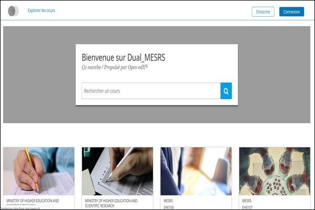Viewport: 315px width, 210px height.
Task: Click the MESRS label above EHE107
Action: tap(246, 201)
